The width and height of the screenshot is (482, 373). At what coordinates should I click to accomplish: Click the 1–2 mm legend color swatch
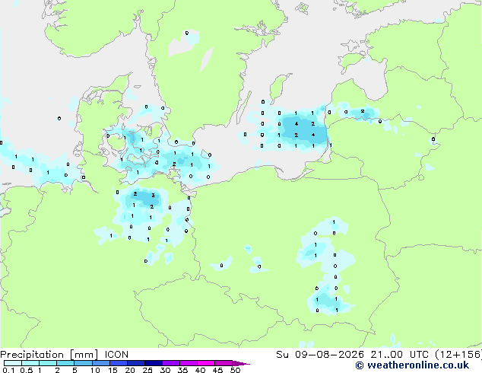pos(48,363)
